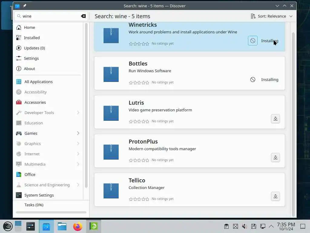Install Tellico with its download button
310x233 pixels.
275,196
